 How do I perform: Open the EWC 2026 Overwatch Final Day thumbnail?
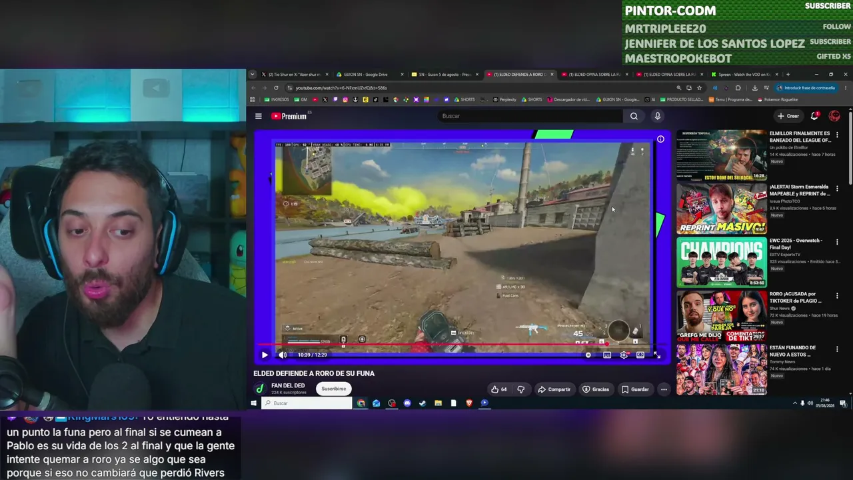(x=722, y=262)
